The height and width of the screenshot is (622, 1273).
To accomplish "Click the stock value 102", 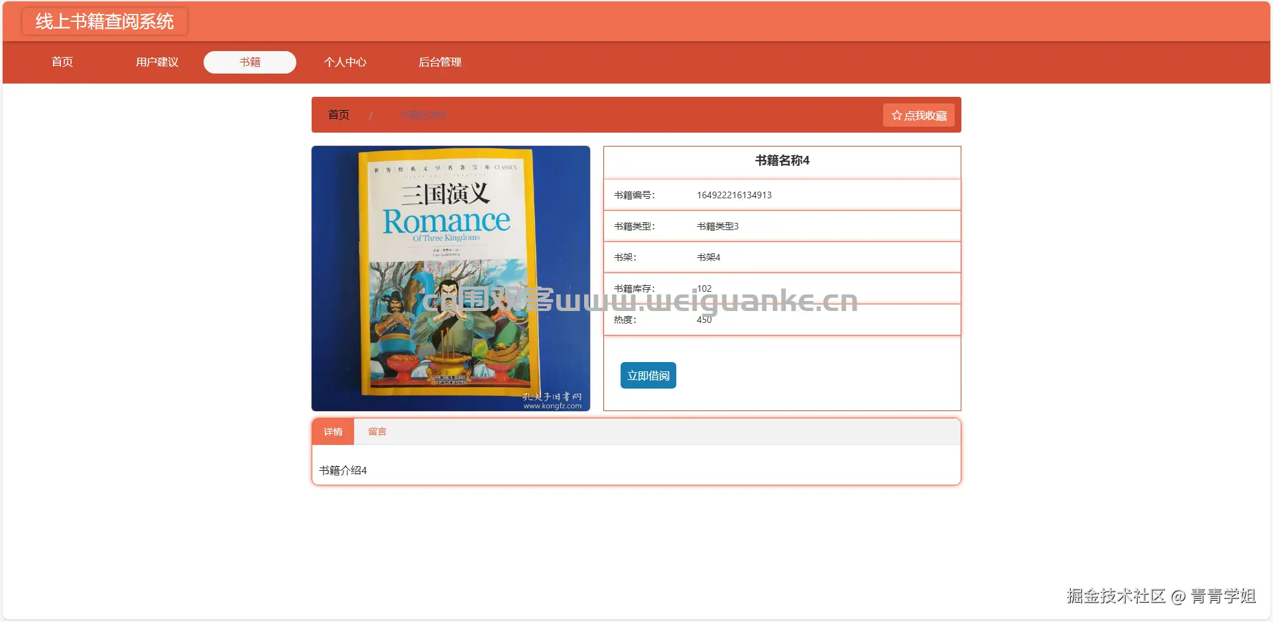I will (x=704, y=288).
